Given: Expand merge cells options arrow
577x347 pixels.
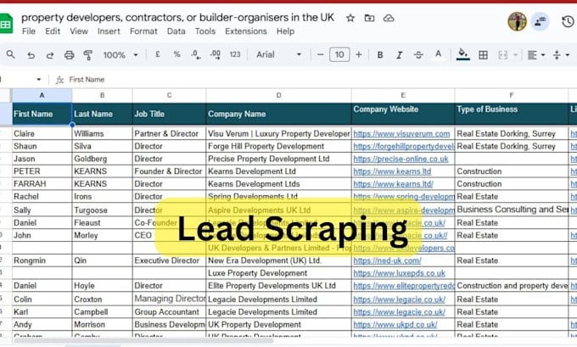Looking at the screenshot, I should 515,55.
